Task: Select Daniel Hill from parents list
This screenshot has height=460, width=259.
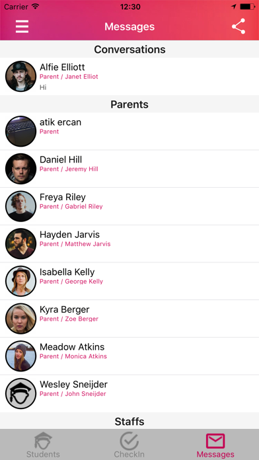Action: pos(129,169)
